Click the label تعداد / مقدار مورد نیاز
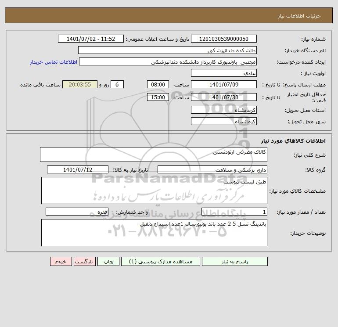This screenshot has width=338, height=327. click(301, 212)
